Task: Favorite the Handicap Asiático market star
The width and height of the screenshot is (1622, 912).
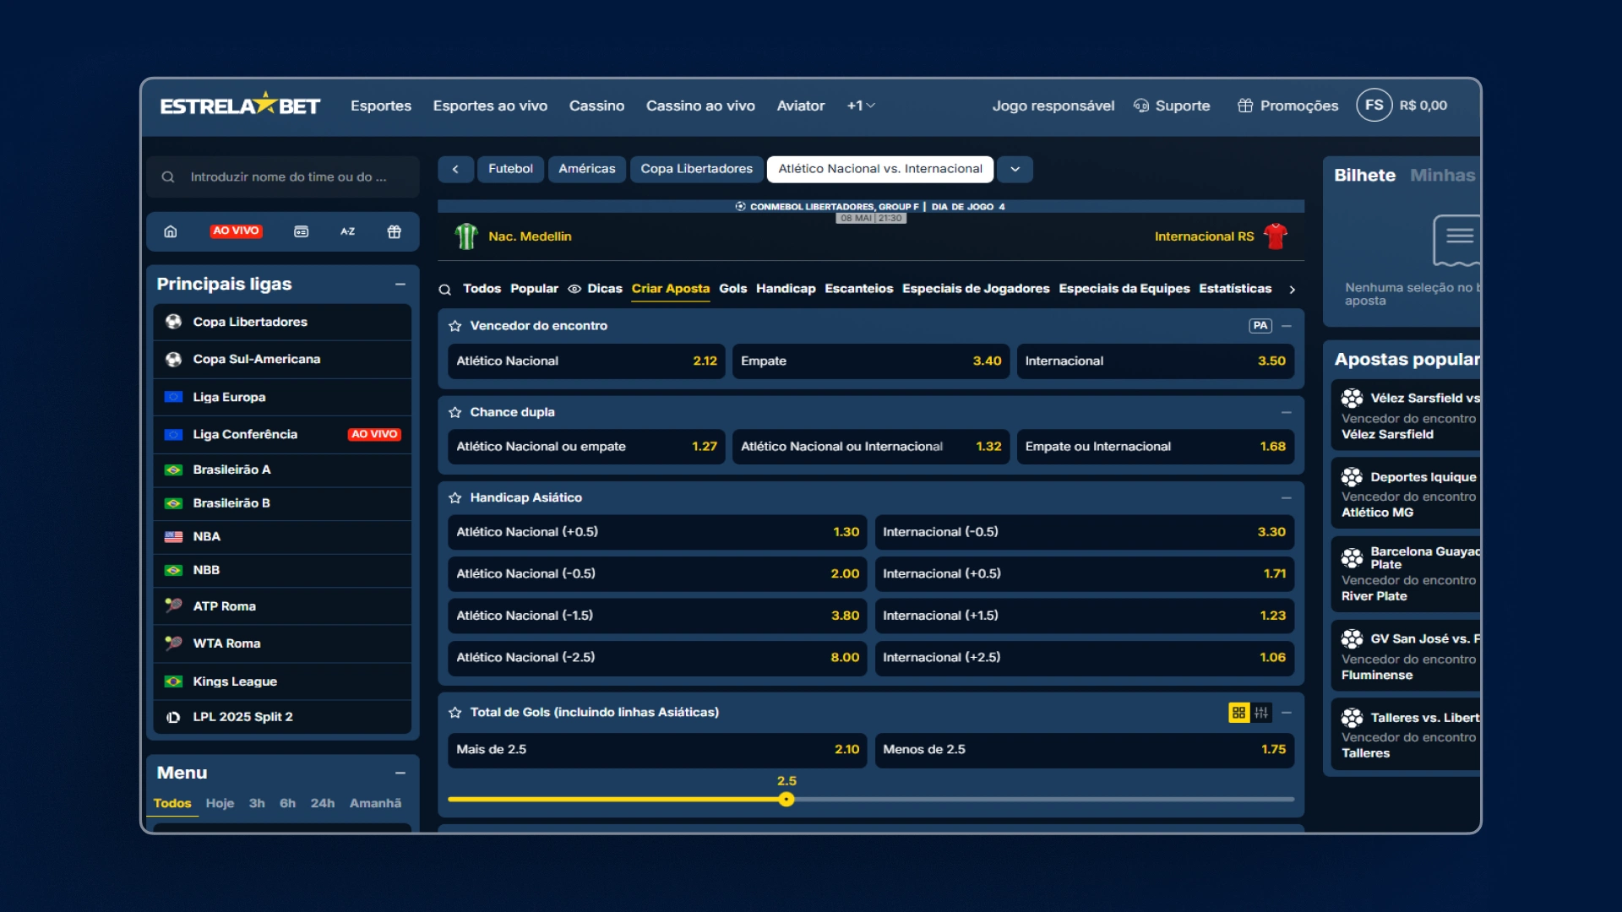Action: [455, 498]
